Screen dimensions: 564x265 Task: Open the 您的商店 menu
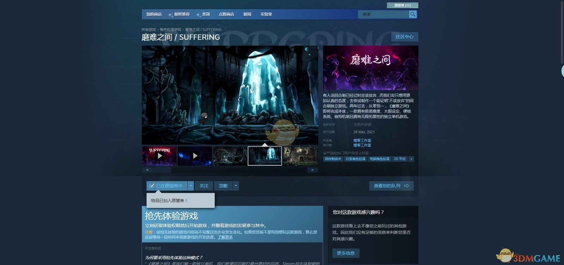[x=154, y=14]
